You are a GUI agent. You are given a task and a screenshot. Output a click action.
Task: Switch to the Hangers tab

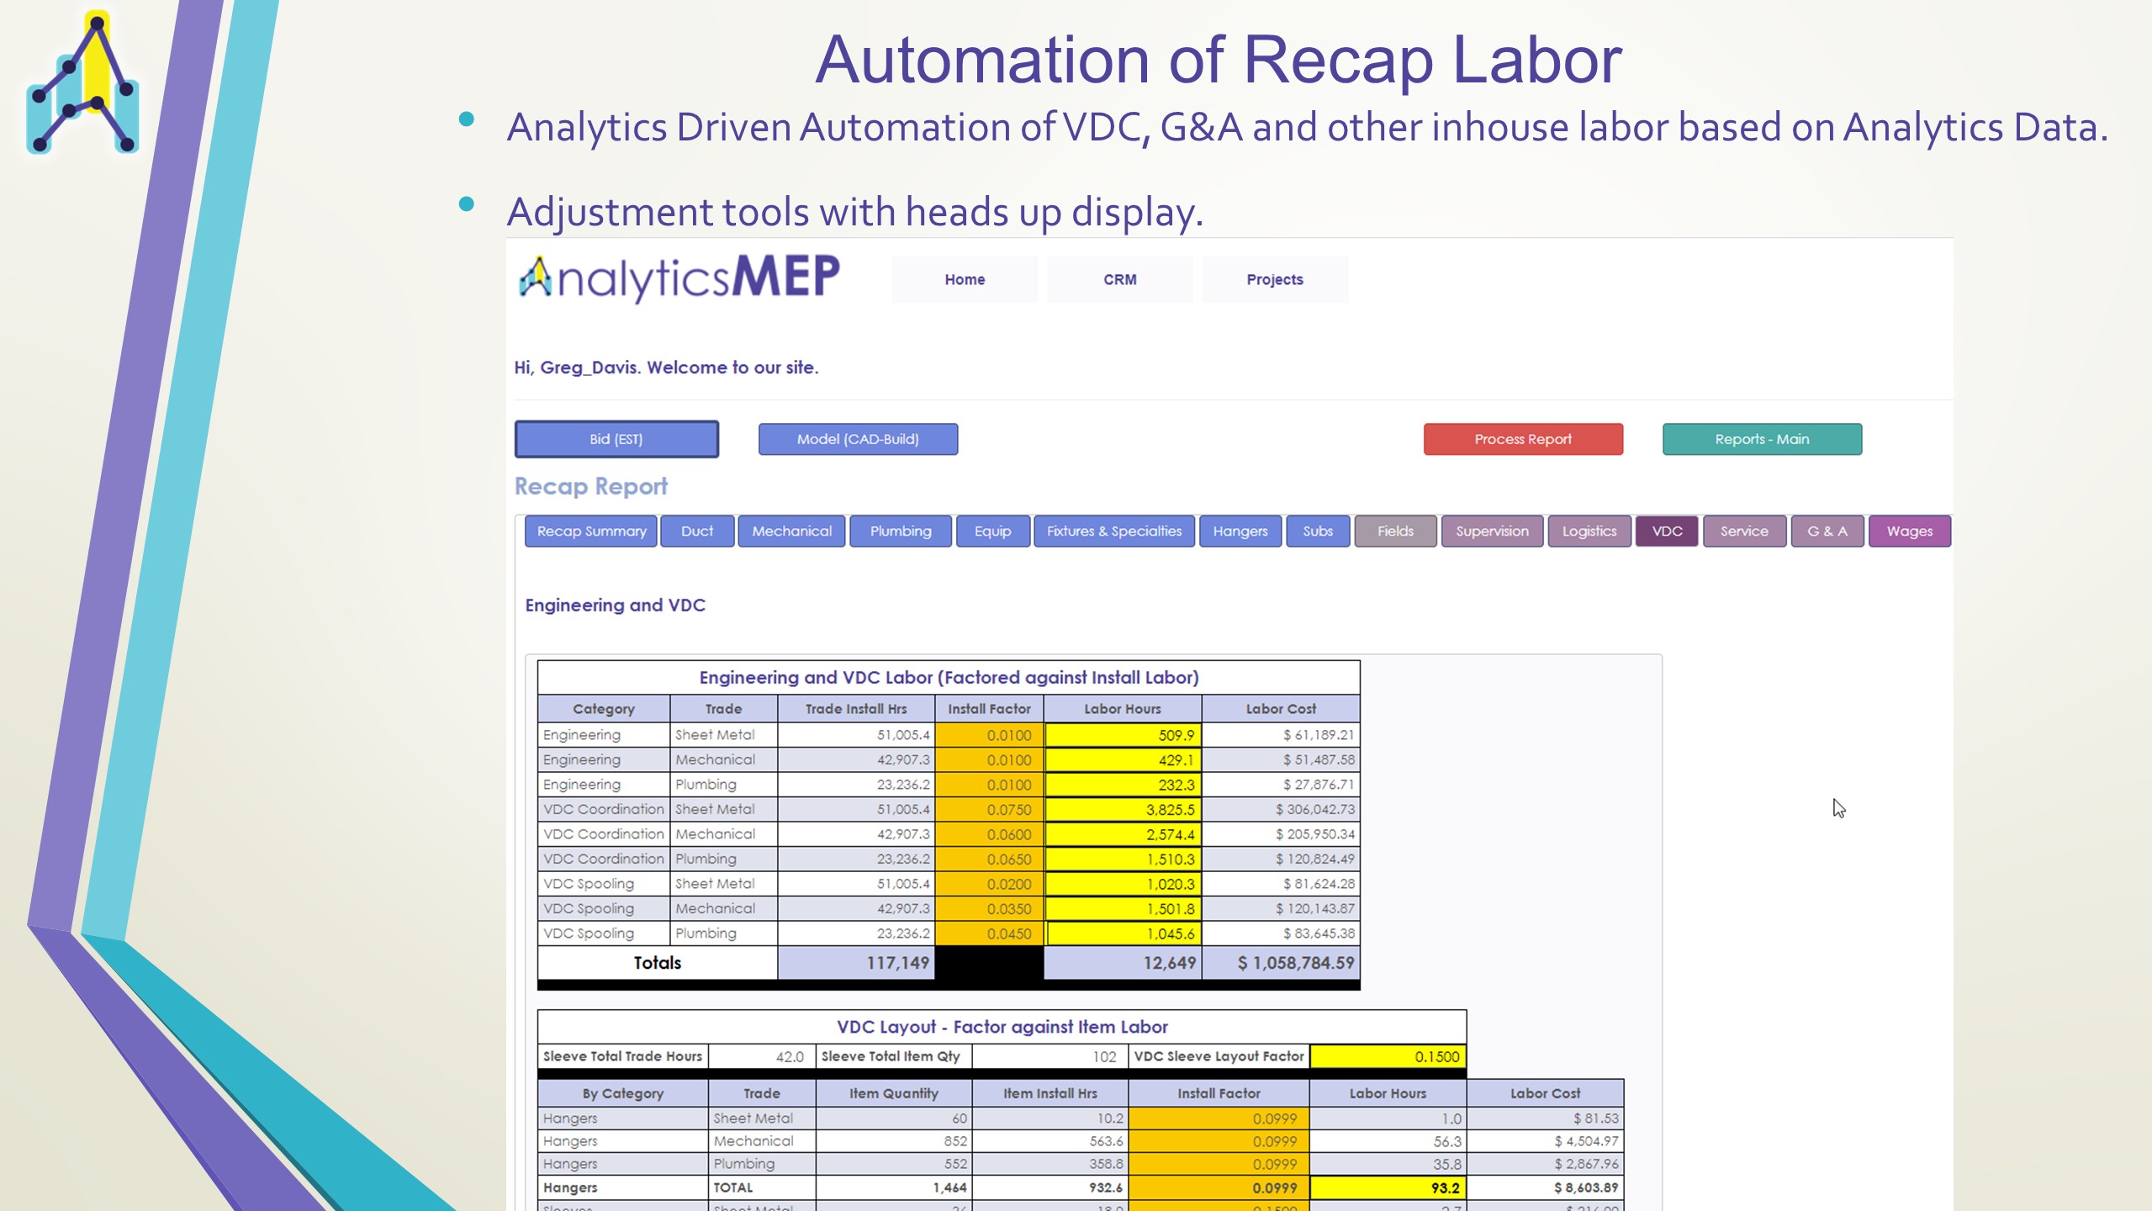(x=1240, y=531)
